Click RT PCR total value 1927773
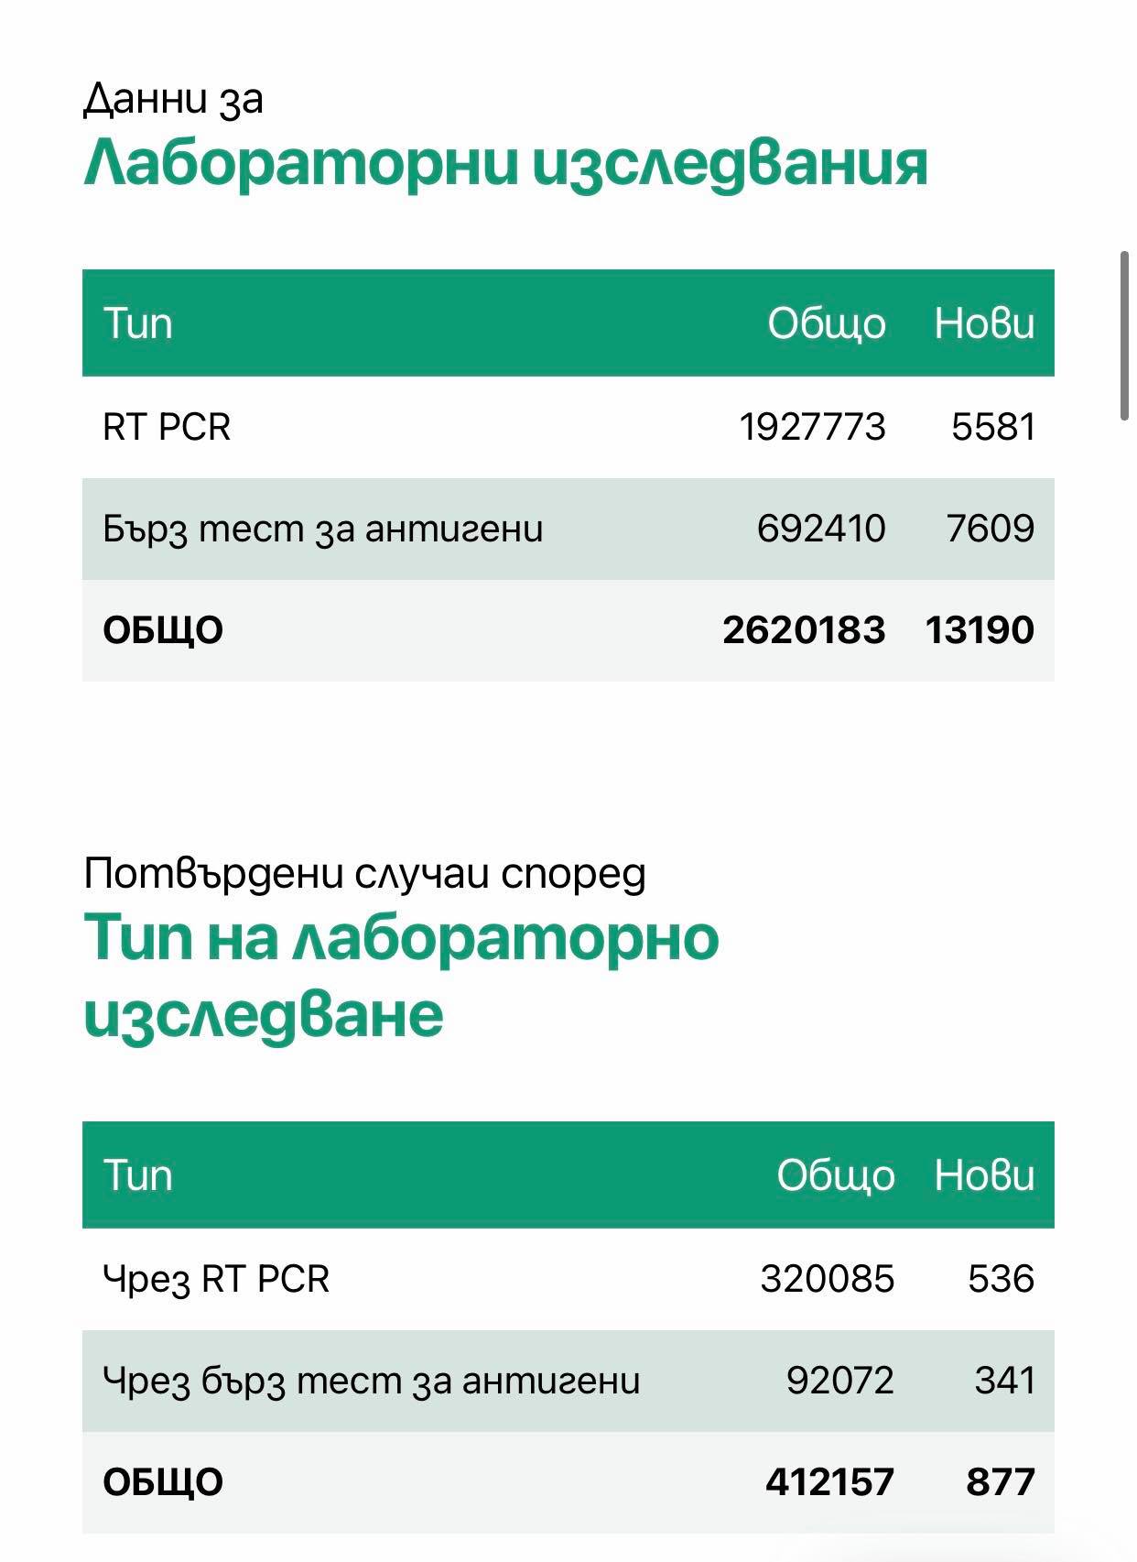The height and width of the screenshot is (1562, 1137). click(812, 427)
